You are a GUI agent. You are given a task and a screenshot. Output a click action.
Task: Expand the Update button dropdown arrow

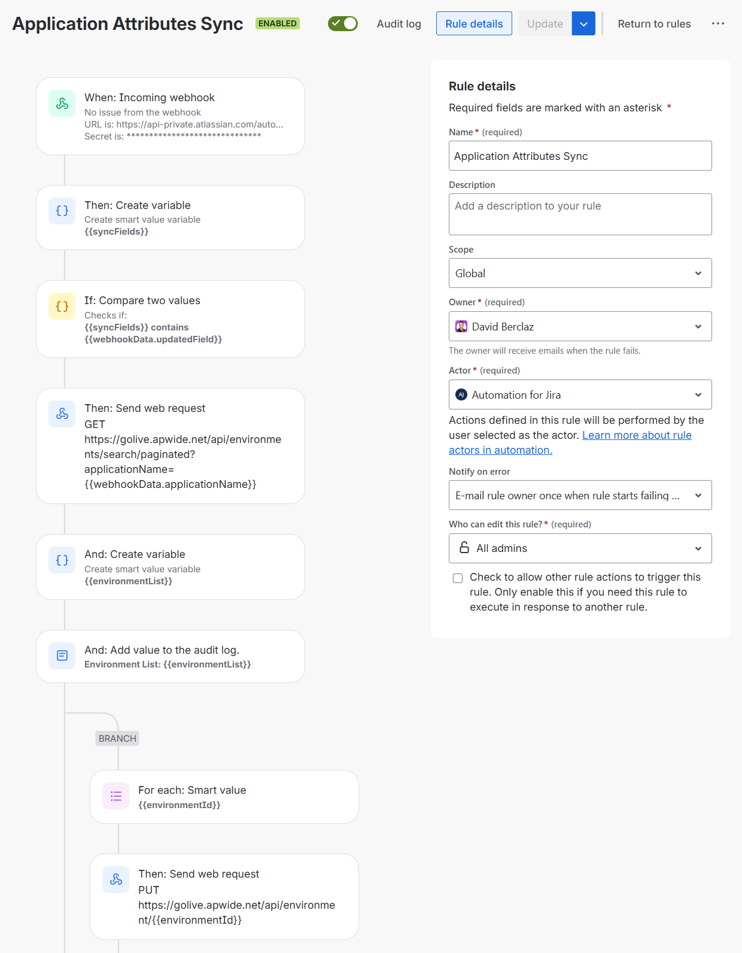[583, 24]
